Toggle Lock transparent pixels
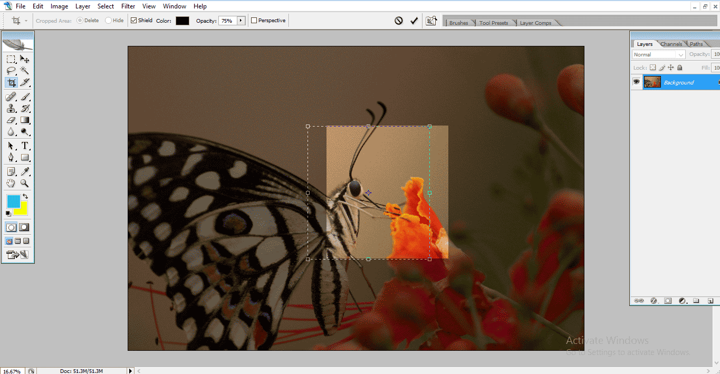The height and width of the screenshot is (374, 720). point(652,68)
